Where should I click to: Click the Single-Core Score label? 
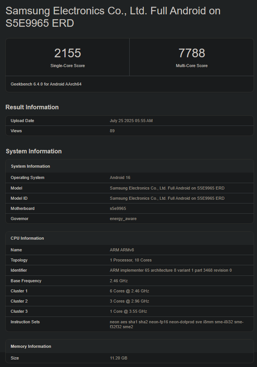click(67, 66)
